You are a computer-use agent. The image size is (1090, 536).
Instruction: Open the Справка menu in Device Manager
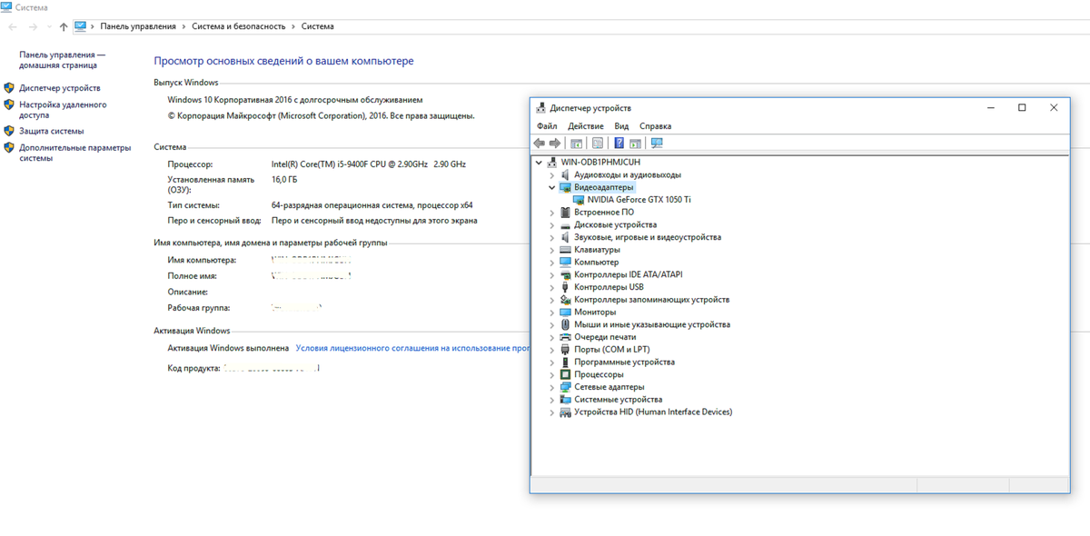[x=655, y=126]
